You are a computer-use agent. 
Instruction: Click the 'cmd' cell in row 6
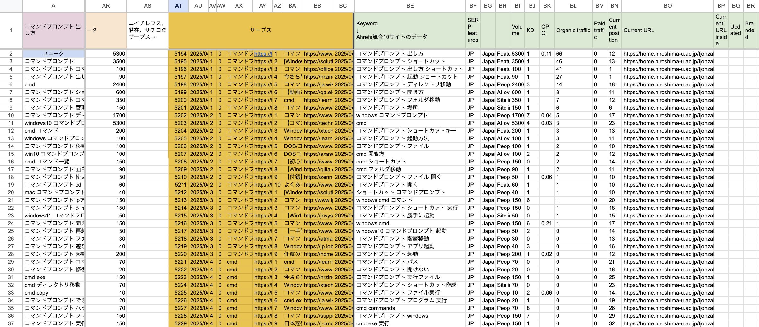[53, 84]
